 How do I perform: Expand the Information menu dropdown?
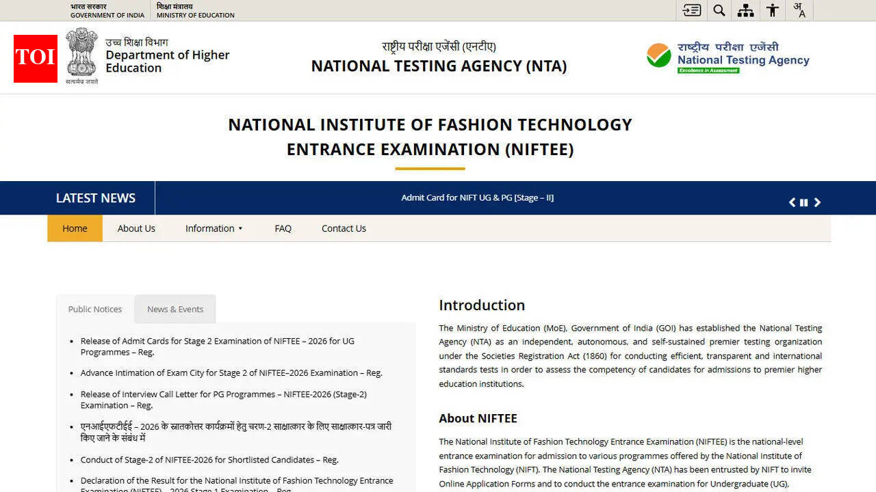[214, 228]
